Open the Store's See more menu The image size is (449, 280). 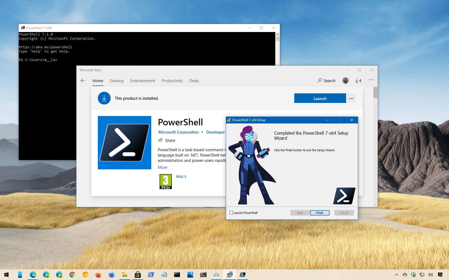pyautogui.click(x=371, y=80)
